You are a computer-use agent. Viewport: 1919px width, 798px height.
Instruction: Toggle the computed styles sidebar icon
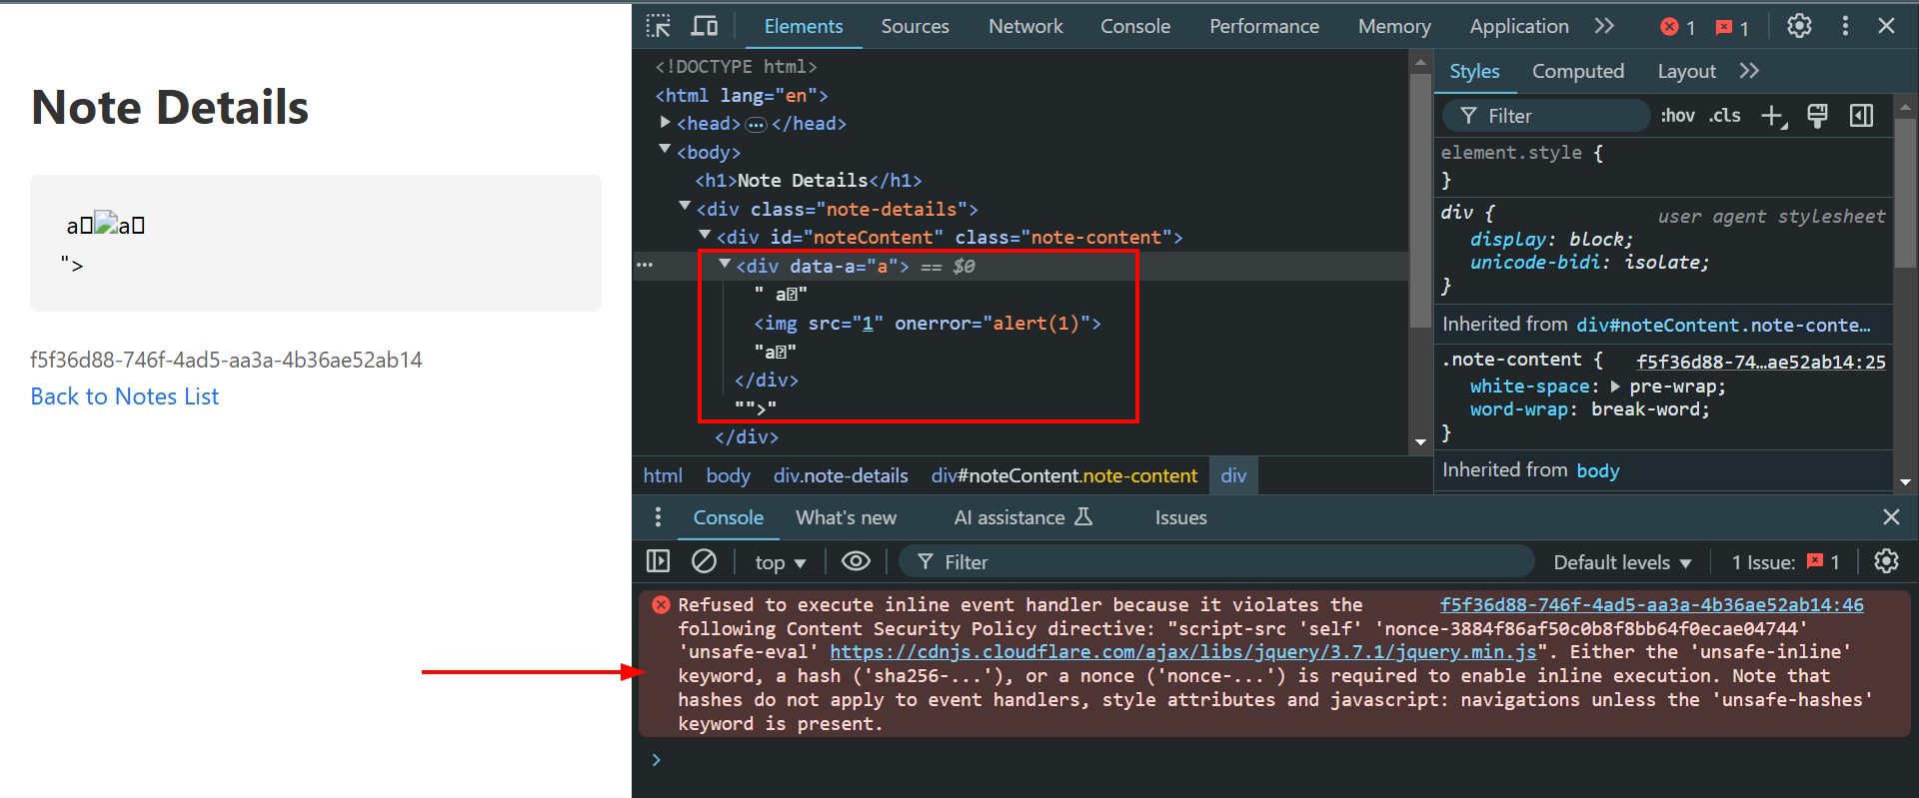pos(1861,116)
